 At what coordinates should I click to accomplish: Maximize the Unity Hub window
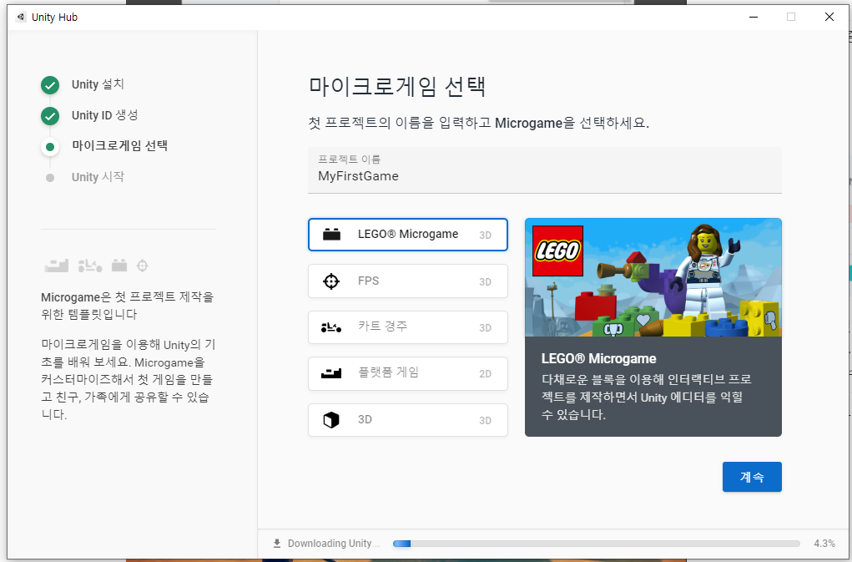(x=791, y=17)
